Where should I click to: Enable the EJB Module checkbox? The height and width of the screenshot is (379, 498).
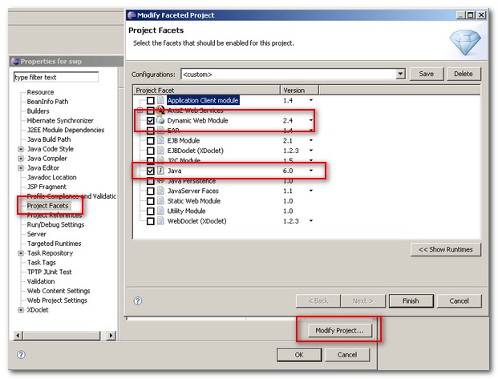[x=151, y=140]
